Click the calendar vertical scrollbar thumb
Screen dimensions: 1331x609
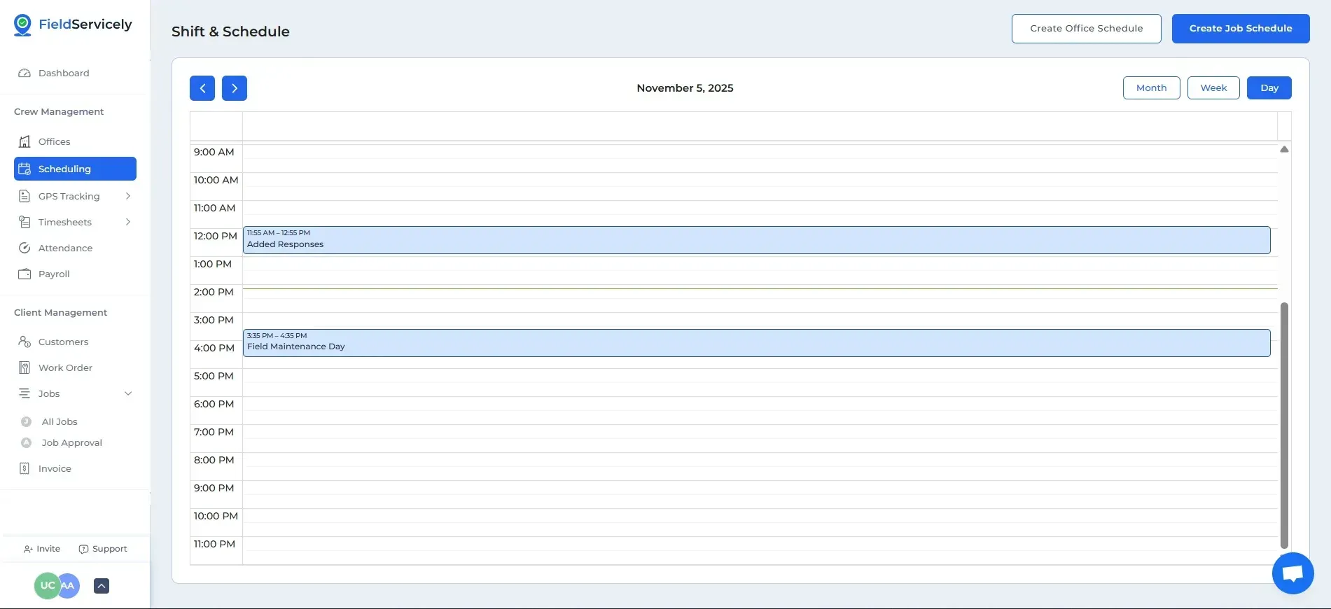[1284, 425]
